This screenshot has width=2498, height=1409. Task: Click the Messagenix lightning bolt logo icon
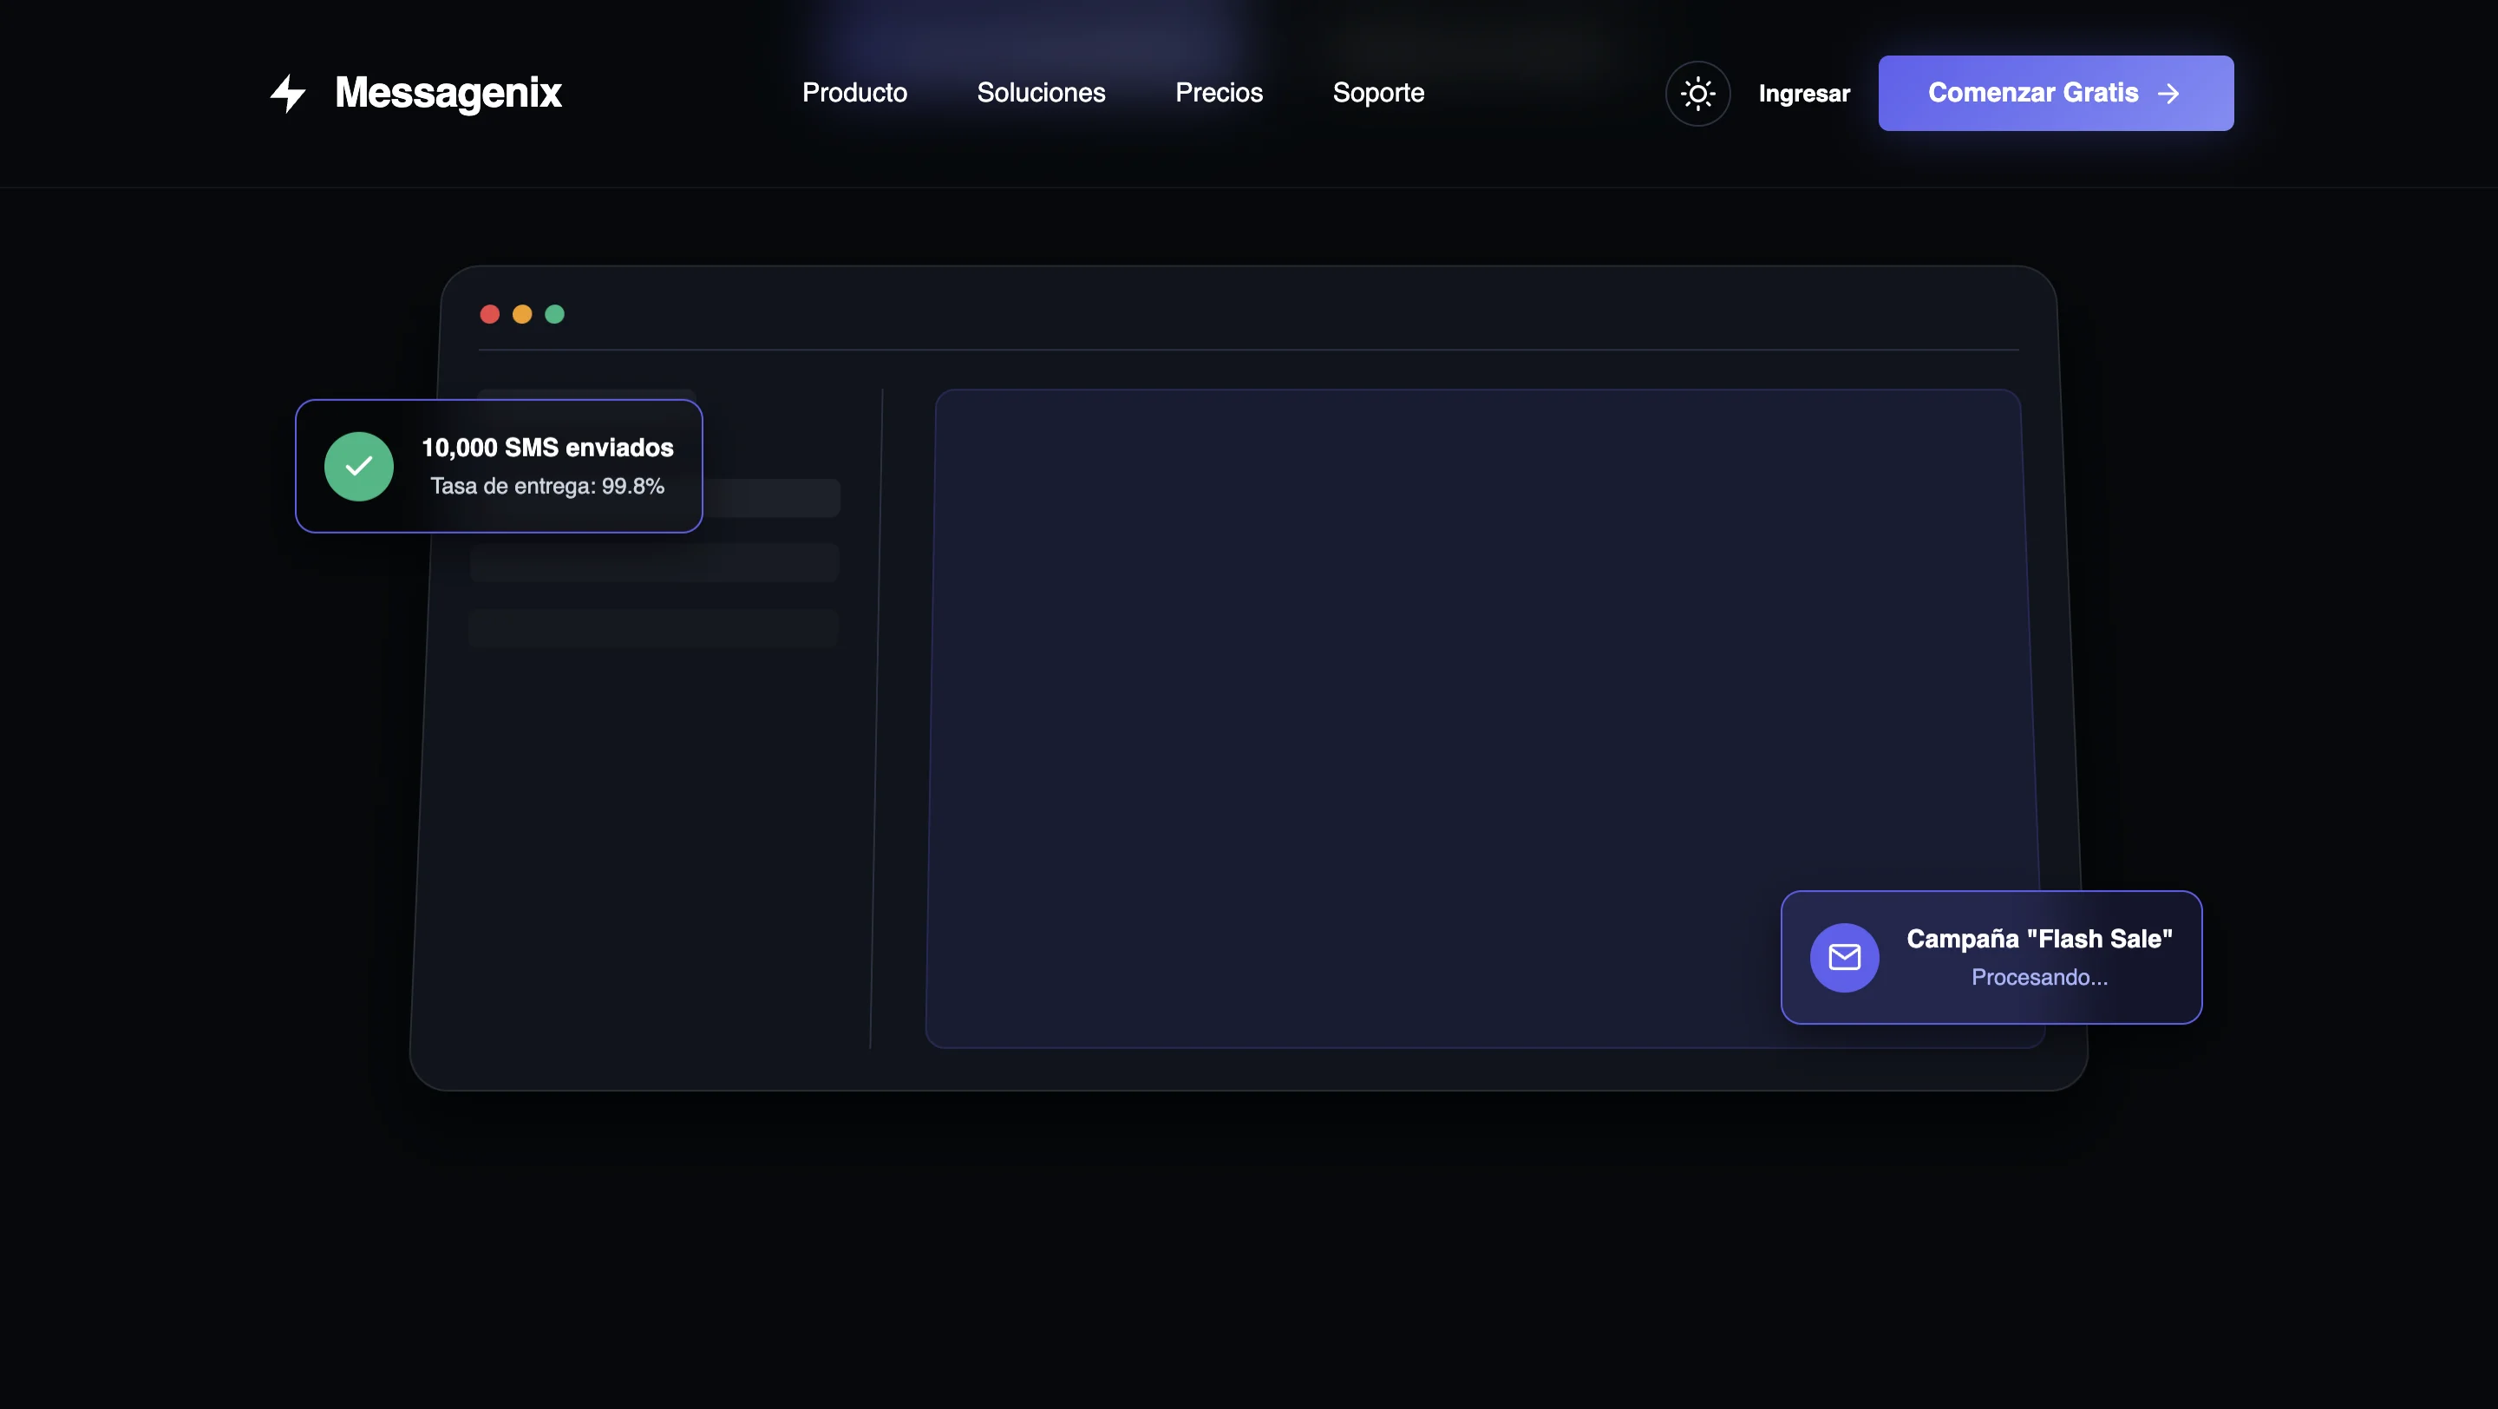pyautogui.click(x=288, y=93)
